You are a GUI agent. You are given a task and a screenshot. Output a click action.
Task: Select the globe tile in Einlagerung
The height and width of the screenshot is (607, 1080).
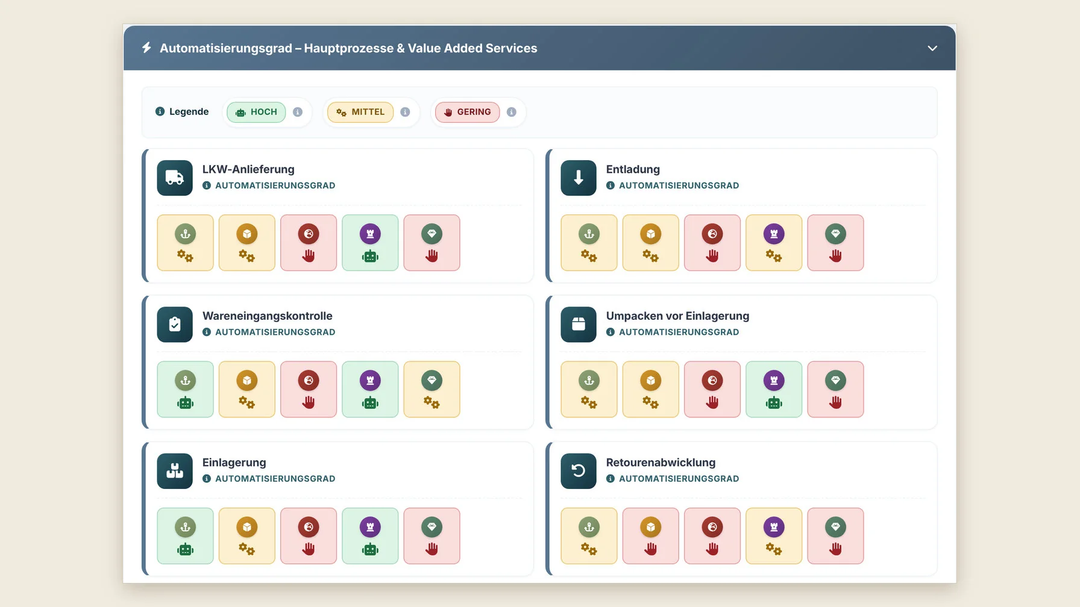coord(309,536)
